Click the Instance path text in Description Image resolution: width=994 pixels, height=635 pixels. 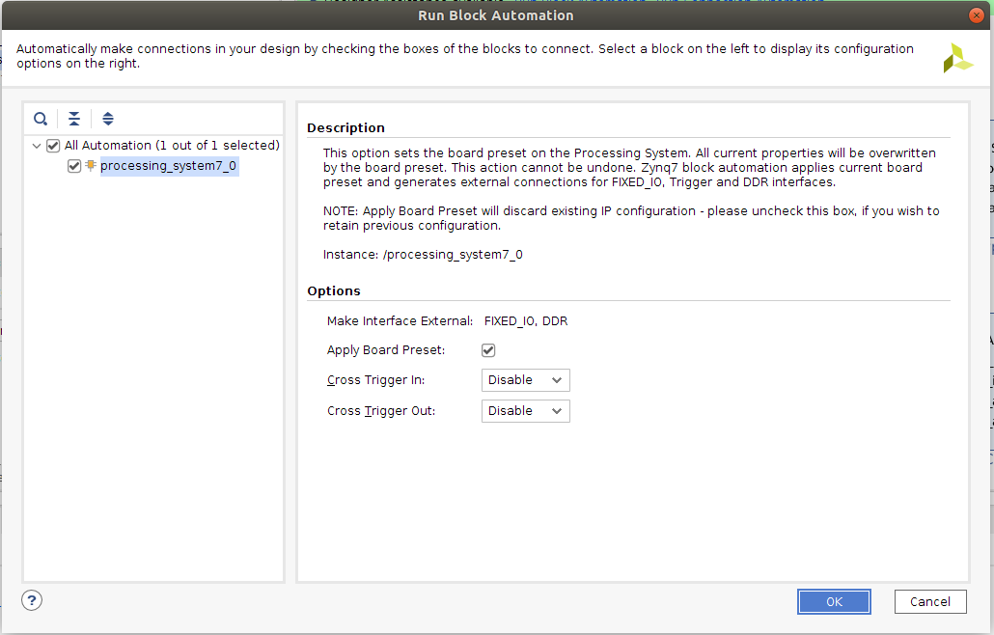[423, 255]
